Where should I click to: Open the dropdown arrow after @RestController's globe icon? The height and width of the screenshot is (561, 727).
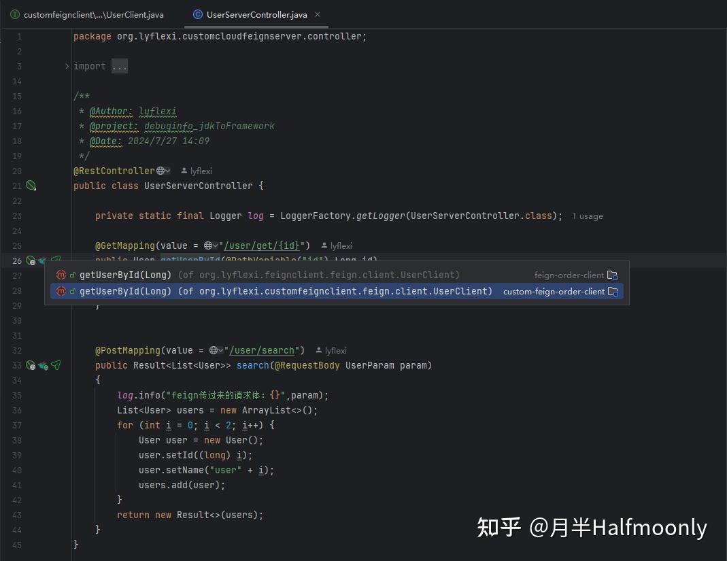click(168, 171)
